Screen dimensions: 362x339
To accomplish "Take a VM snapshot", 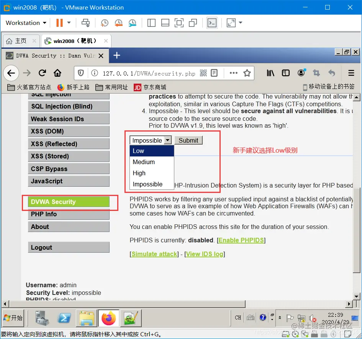I will [x=104, y=23].
